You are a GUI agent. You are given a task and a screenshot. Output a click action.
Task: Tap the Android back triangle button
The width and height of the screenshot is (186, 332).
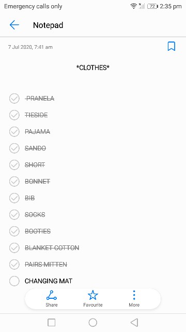pos(134,323)
